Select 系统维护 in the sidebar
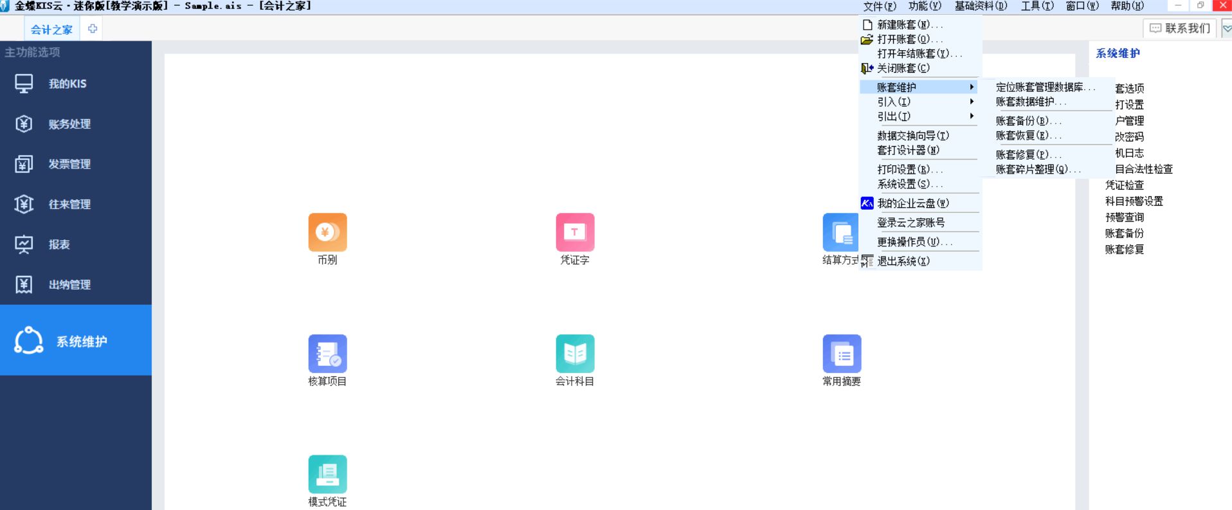 pyautogui.click(x=76, y=340)
